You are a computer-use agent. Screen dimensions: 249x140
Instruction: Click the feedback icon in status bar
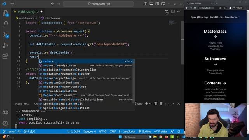click(172, 131)
